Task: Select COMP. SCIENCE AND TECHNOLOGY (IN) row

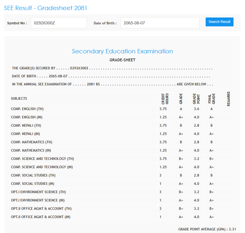Action: click(x=42, y=167)
